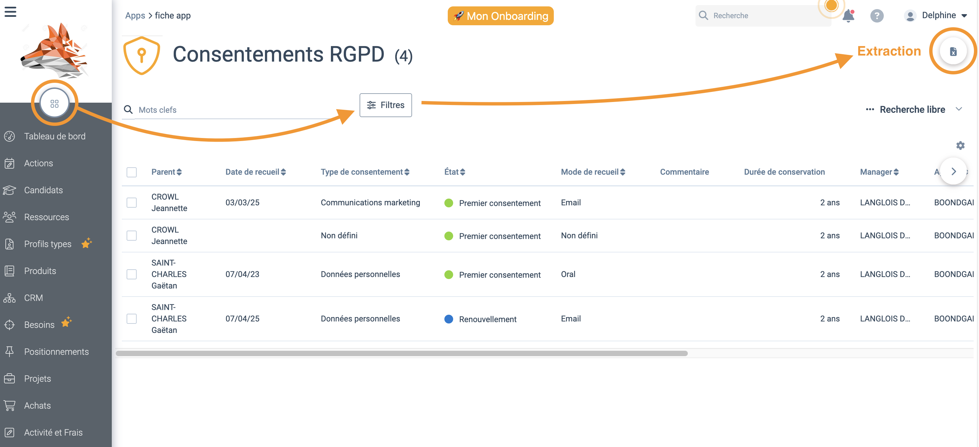Click the Filtres button
The height and width of the screenshot is (447, 979).
[385, 105]
